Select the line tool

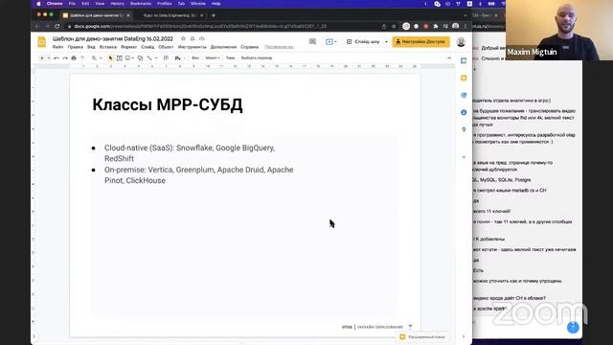tap(149, 57)
